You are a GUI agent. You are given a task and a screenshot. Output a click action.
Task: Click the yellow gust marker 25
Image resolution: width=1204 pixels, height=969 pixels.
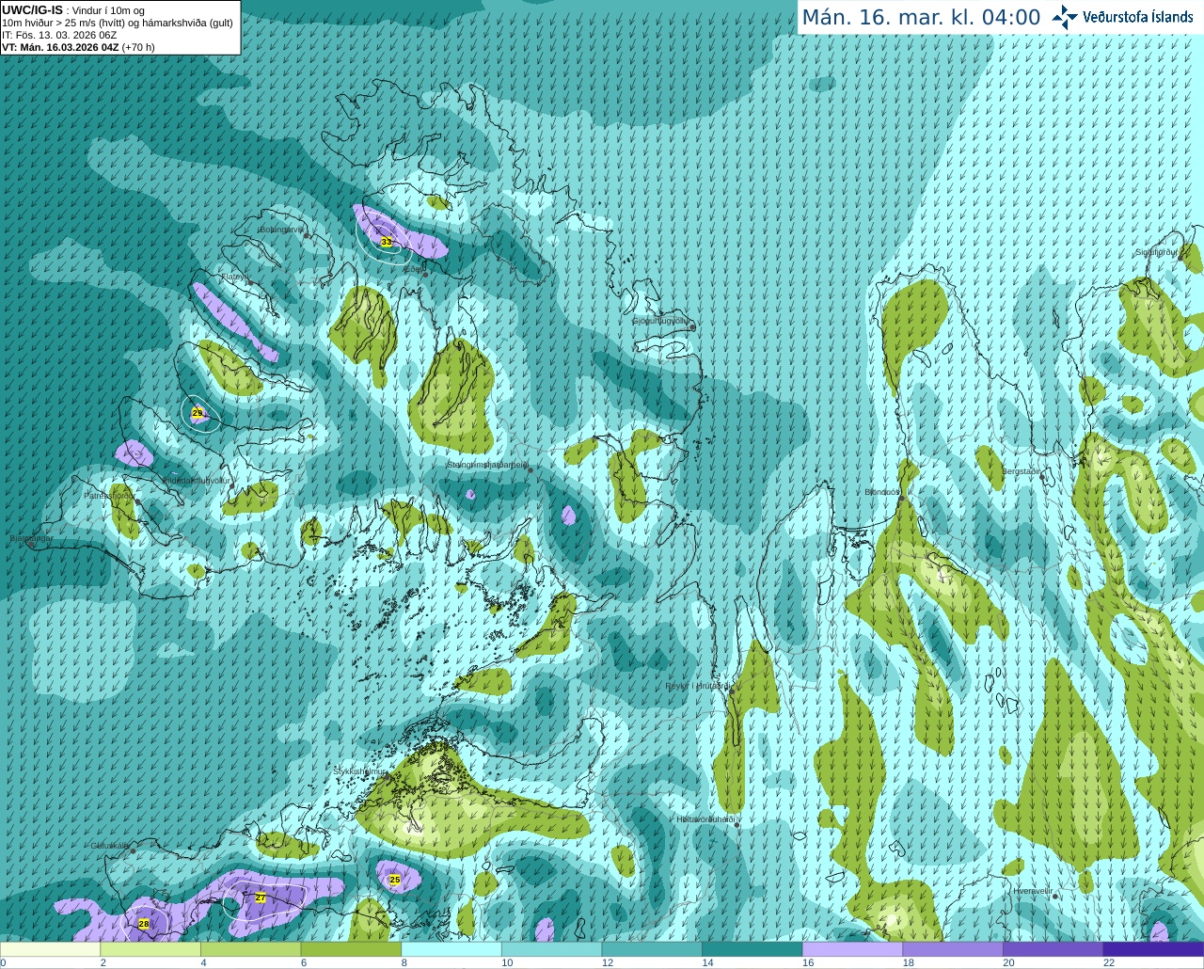click(x=395, y=880)
